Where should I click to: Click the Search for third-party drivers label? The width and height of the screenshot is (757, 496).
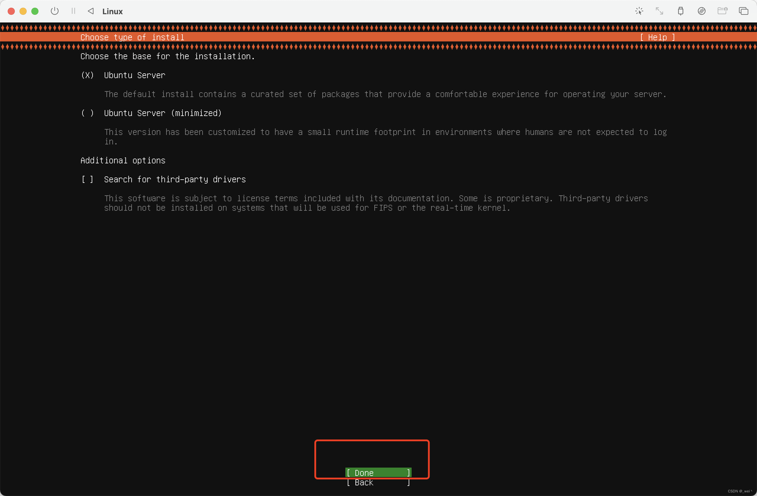coord(175,180)
